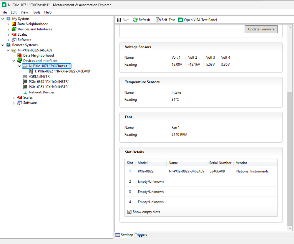
Task: Click the Devices and Interfaces icon under My System
Action: click(x=14, y=29)
